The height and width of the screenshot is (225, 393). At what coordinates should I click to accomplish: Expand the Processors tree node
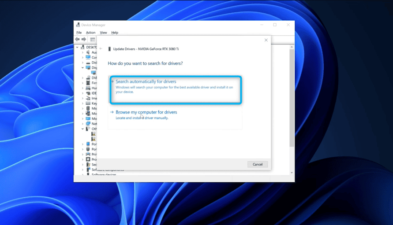(x=82, y=159)
